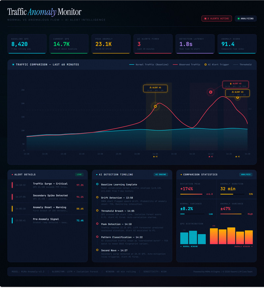This screenshot has height=288, width=264.
Task: Open the Alert #1 callout label
Action: (x=155, y=89)
